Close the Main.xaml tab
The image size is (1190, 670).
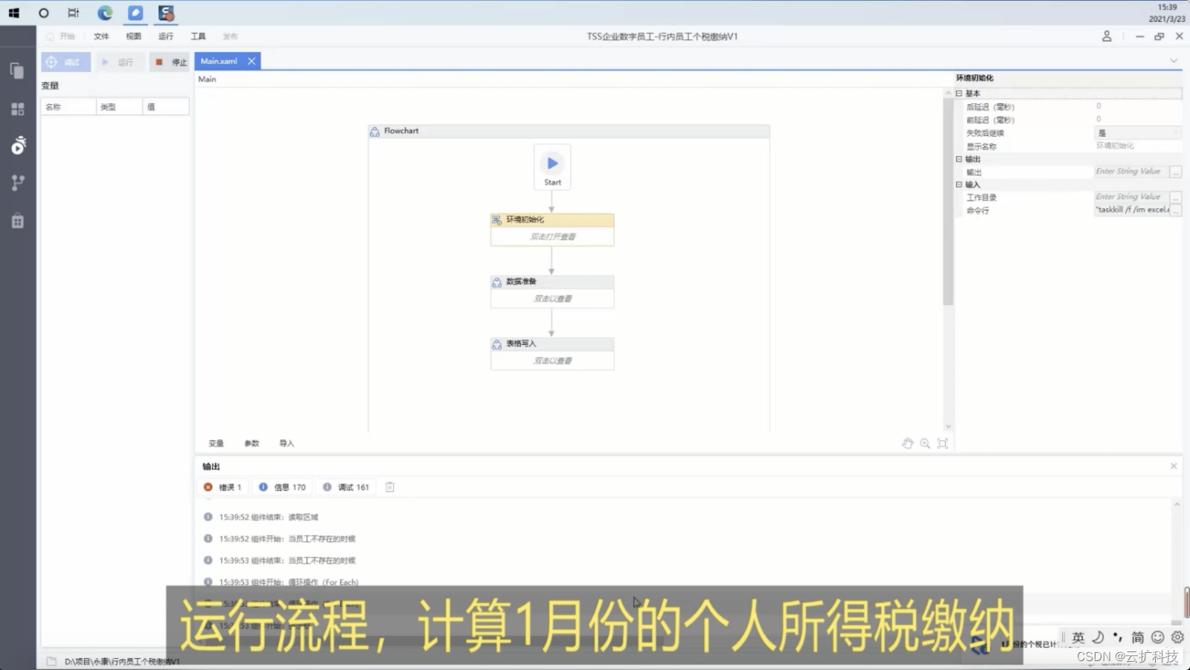252,61
